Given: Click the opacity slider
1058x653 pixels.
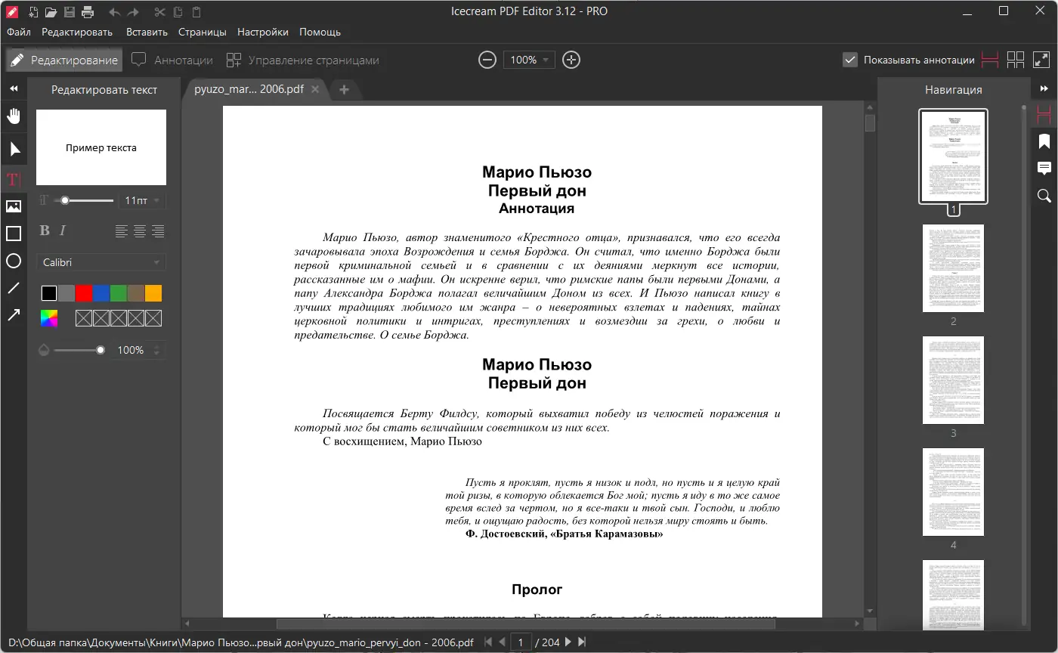Looking at the screenshot, I should pos(79,350).
